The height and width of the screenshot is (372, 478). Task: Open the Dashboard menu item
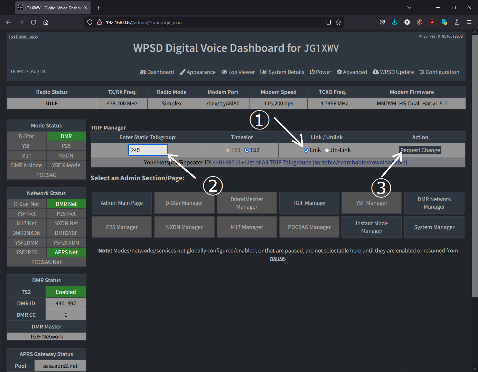(157, 72)
